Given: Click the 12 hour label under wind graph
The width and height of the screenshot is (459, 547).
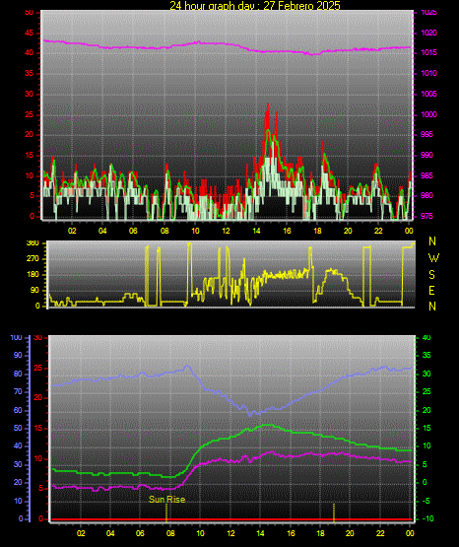Looking at the screenshot, I should (x=226, y=231).
